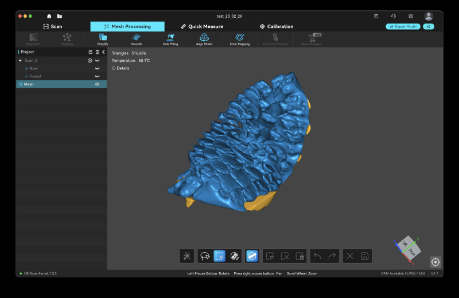Click the home icon in title bar
459x298 pixels.
49,16
